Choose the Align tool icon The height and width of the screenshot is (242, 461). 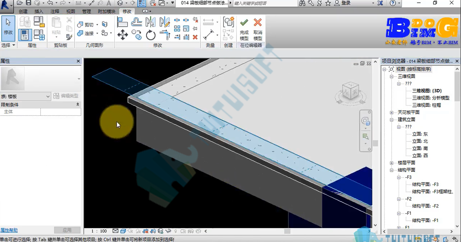(122, 22)
